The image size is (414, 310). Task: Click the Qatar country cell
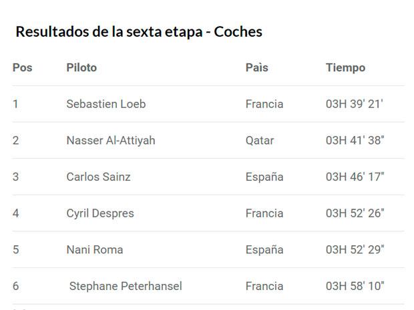[260, 141]
